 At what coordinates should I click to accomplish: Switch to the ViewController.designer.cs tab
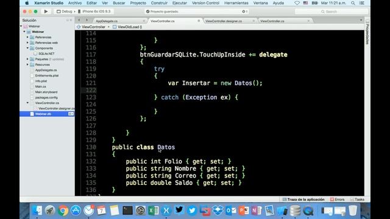coord(224,21)
